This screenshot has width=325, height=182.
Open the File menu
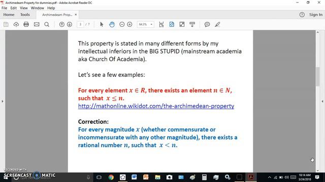click(5, 8)
